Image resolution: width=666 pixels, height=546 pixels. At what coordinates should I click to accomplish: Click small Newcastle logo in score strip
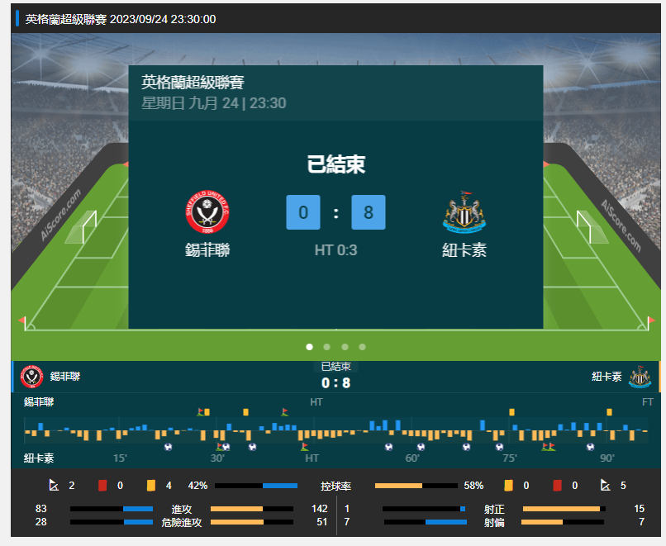[x=640, y=377]
